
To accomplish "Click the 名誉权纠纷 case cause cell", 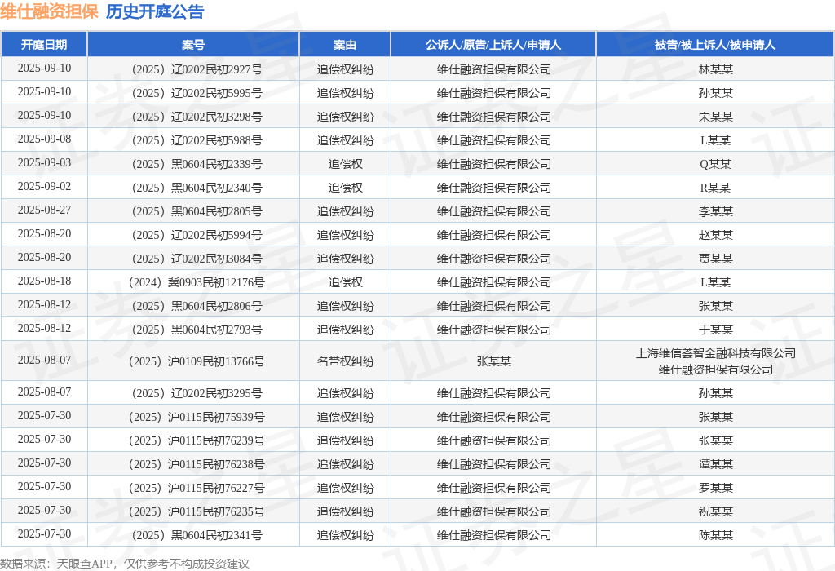I will pos(345,361).
